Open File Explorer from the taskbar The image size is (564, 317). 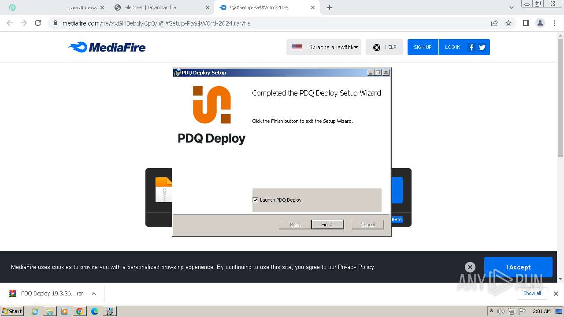click(x=50, y=311)
